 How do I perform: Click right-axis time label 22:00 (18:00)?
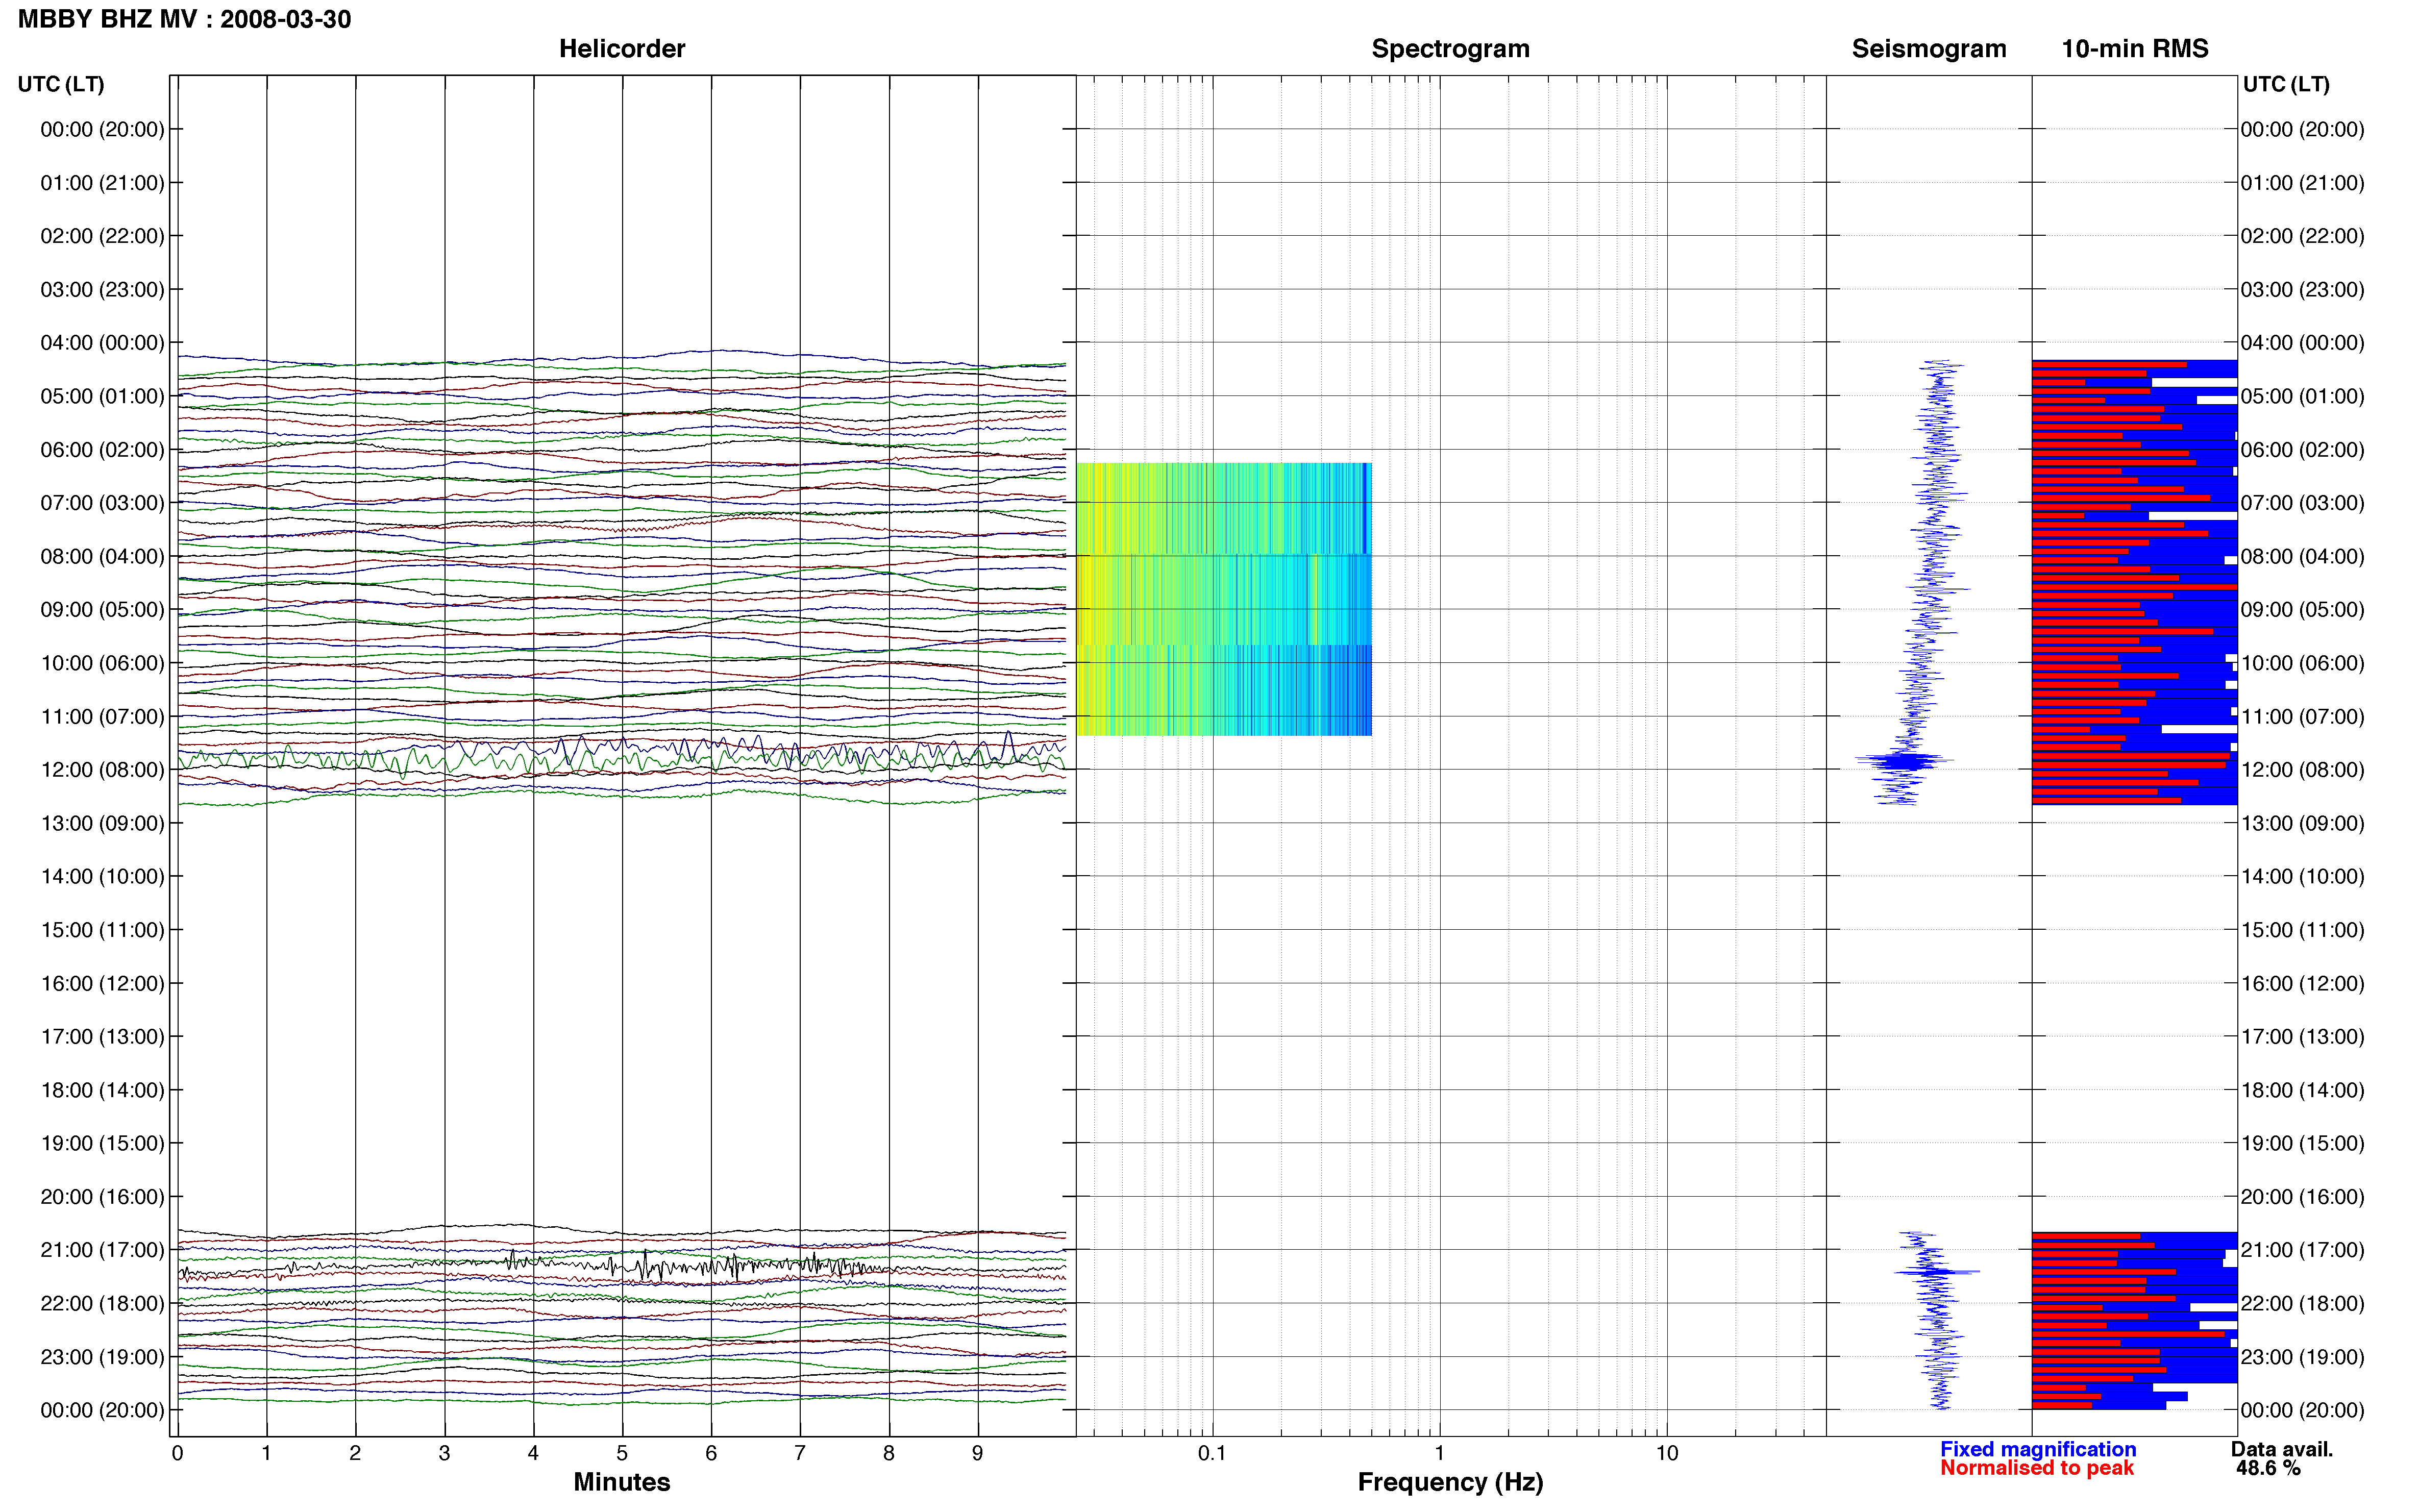[2302, 1303]
